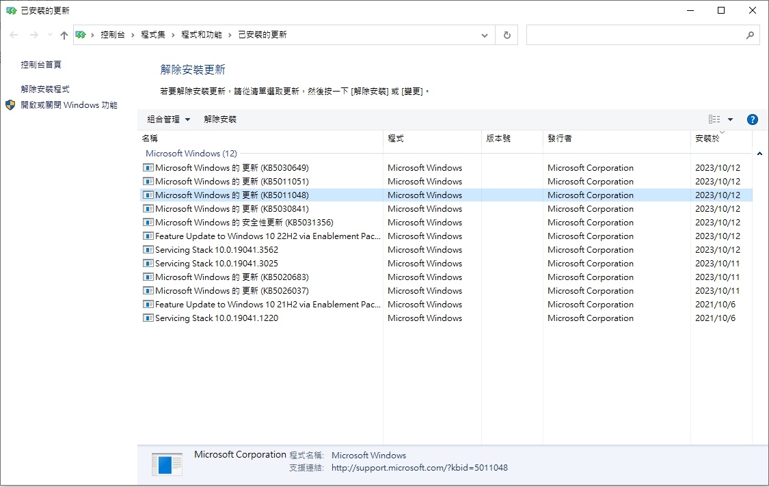Open 解除安裝程式 link

pos(45,89)
